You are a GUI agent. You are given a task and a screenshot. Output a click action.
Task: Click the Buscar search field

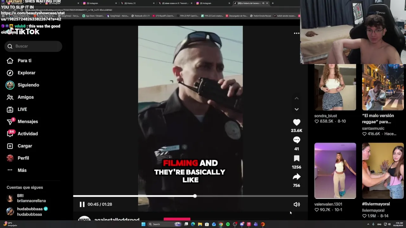33,46
